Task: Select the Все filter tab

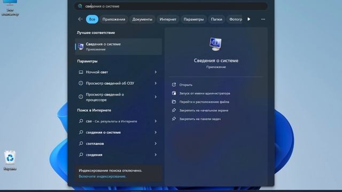Action: tap(92, 19)
